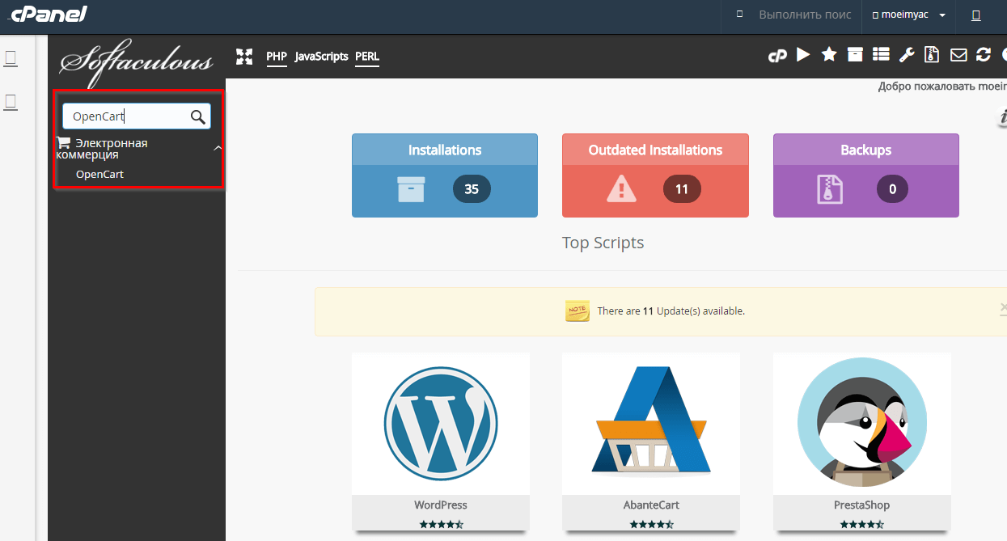
Task: Open the Backups panel header
Action: pos(865,150)
